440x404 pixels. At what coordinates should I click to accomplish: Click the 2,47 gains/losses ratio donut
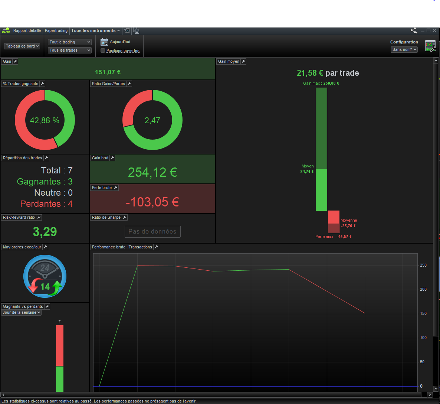[x=152, y=120]
